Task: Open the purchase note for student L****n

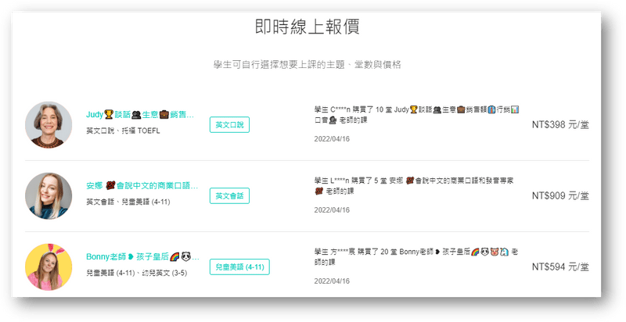Action: click(x=412, y=186)
